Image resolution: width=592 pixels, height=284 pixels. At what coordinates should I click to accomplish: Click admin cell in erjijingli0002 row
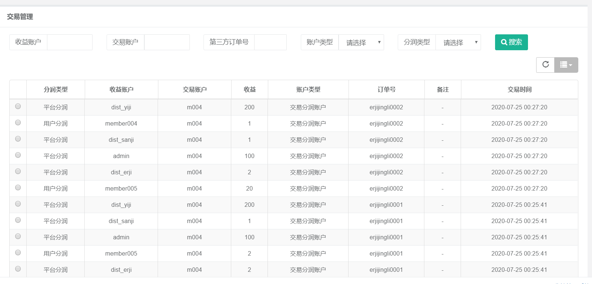coord(121,156)
